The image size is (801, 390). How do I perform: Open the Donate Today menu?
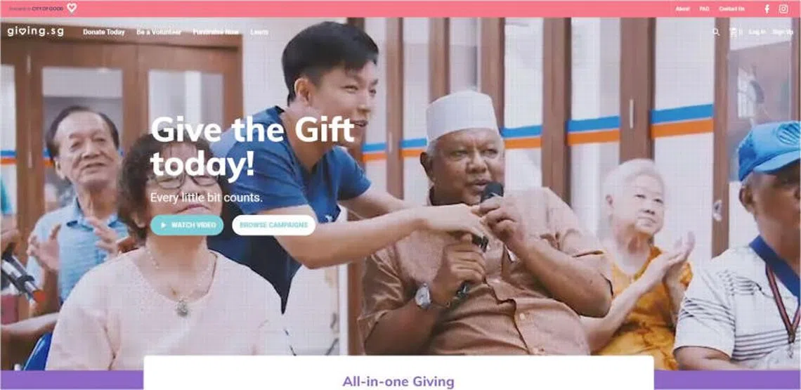pyautogui.click(x=104, y=32)
